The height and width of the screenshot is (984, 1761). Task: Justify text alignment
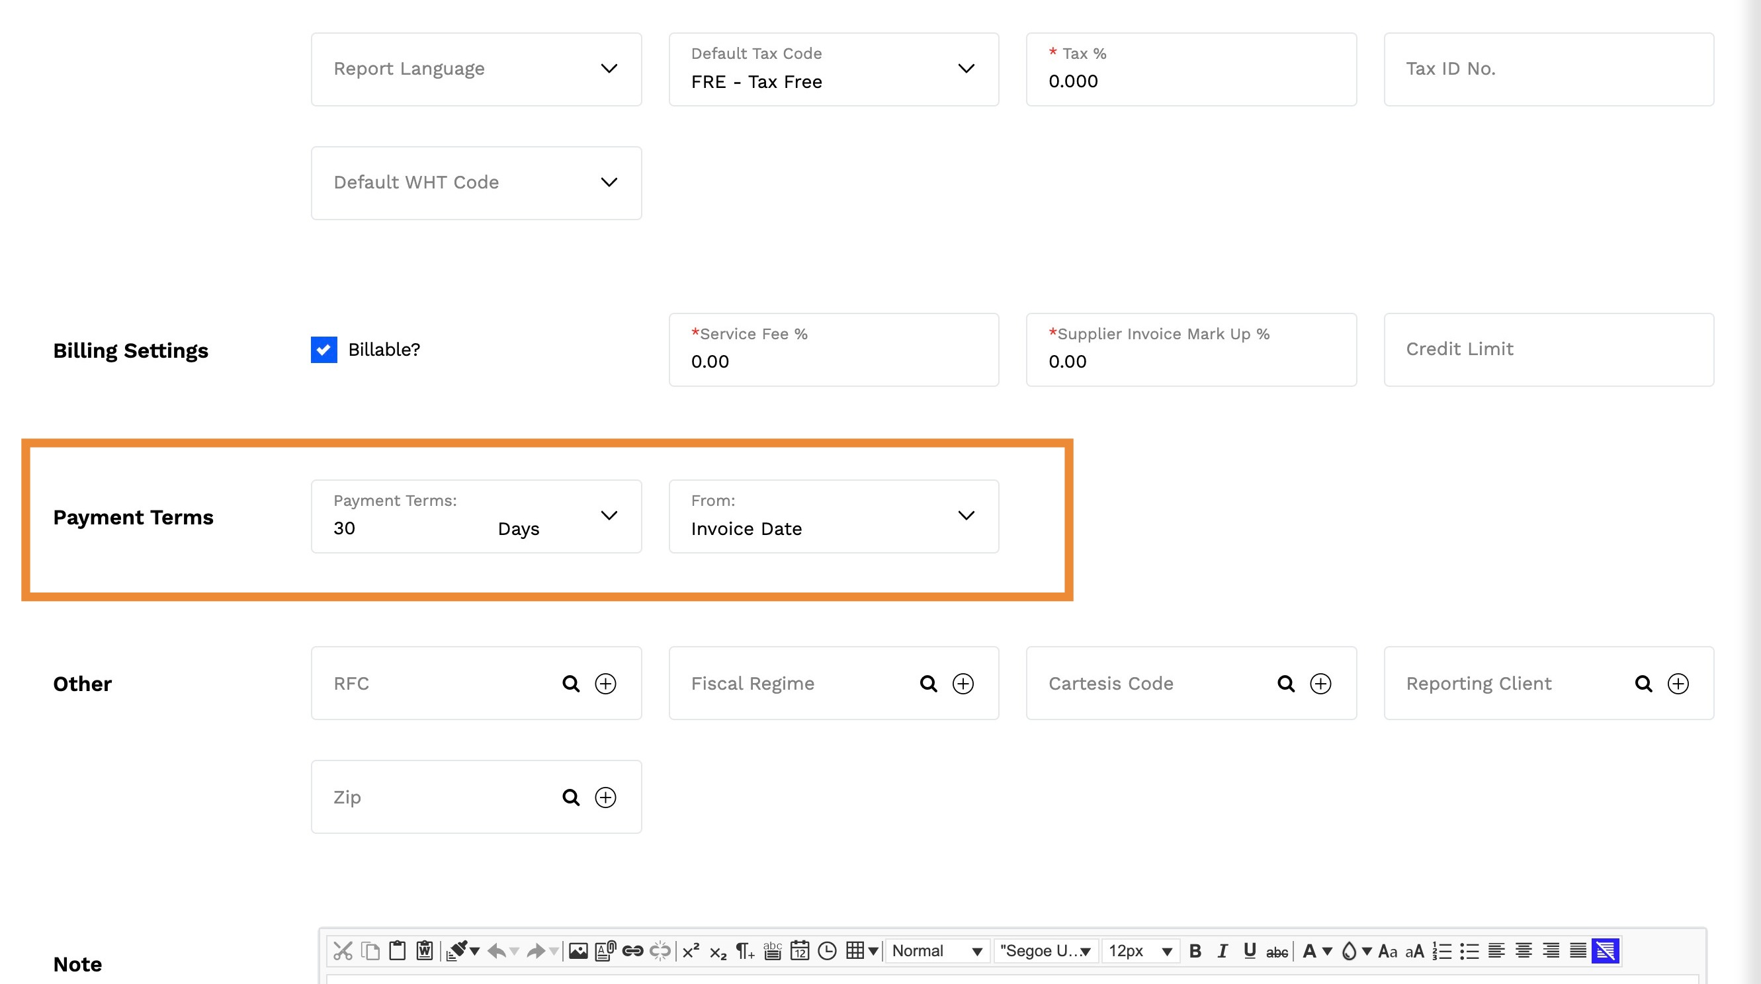[1578, 950]
